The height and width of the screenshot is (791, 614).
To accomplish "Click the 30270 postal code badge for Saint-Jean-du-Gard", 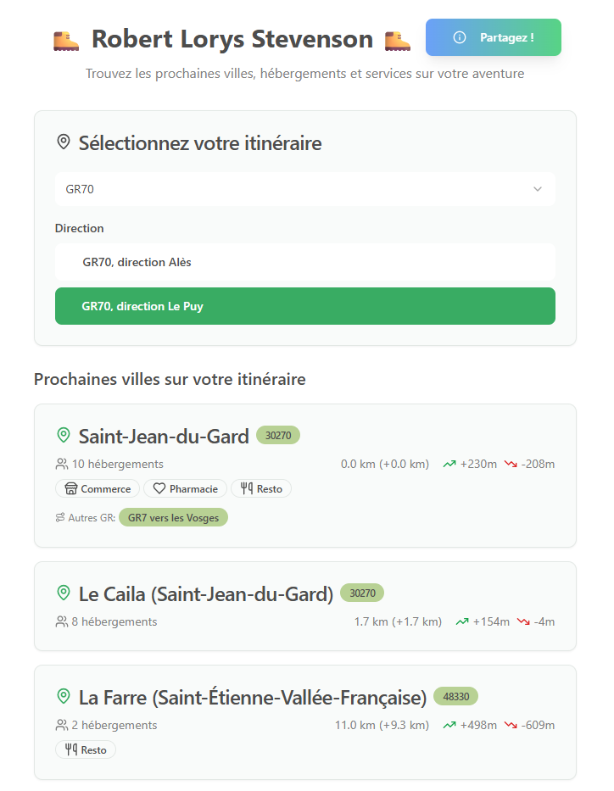I will click(278, 436).
